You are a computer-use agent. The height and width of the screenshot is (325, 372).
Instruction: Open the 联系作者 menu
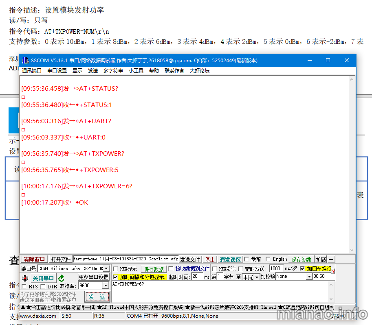[174, 71]
